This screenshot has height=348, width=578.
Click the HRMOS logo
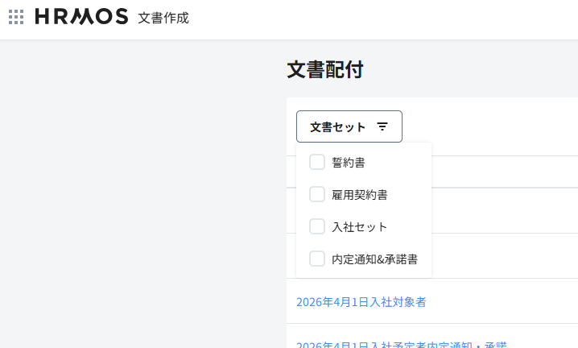[81, 17]
